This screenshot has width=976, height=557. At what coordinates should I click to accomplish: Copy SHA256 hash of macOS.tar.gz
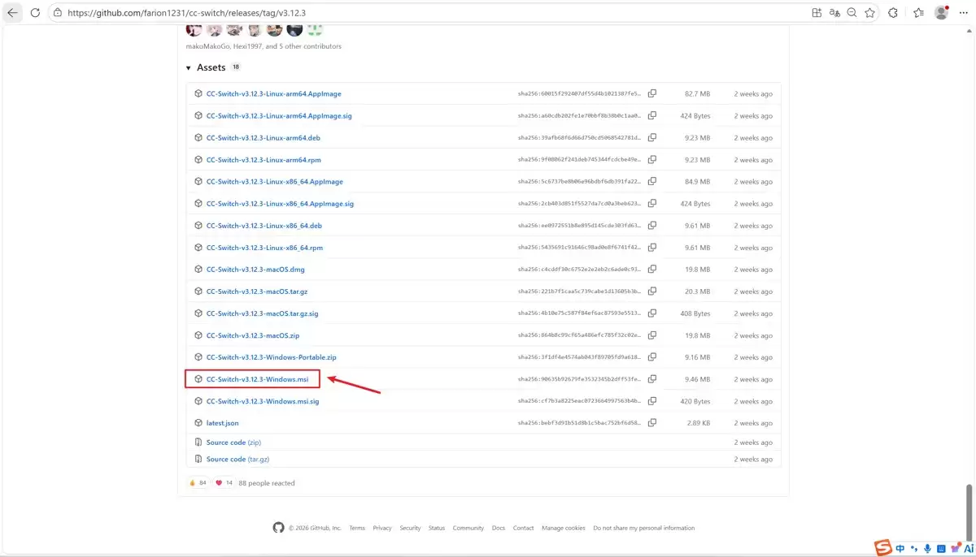(x=651, y=291)
